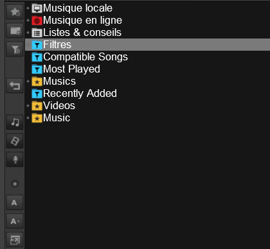
Task: Click the add virtual folder icon
Action: 15,31
